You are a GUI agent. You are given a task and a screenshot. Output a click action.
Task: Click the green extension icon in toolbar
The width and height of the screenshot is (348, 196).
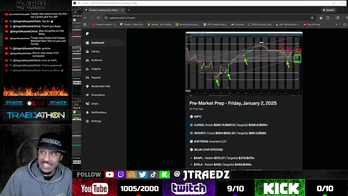point(321,18)
